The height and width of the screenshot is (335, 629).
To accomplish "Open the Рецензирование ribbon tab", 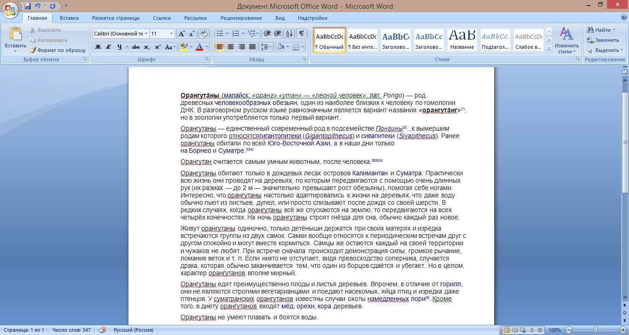I will [x=241, y=18].
